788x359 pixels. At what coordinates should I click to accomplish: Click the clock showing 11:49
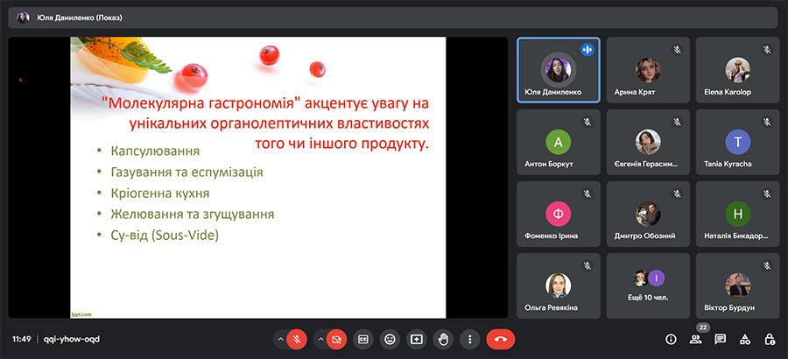(22, 340)
